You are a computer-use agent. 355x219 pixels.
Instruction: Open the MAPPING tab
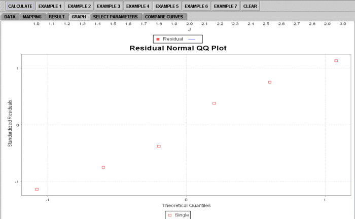point(32,17)
